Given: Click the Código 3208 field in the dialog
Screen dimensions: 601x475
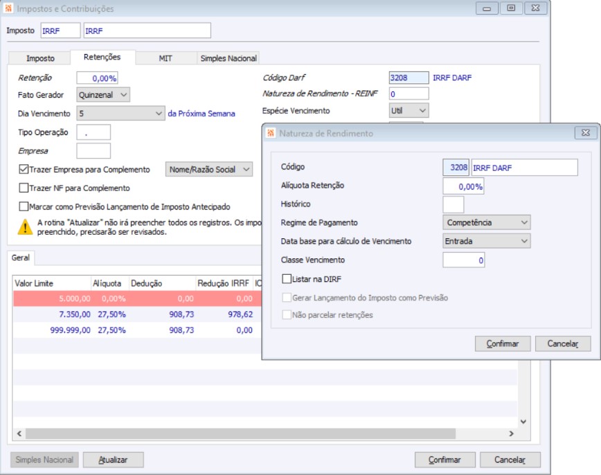Looking at the screenshot, I should [456, 168].
